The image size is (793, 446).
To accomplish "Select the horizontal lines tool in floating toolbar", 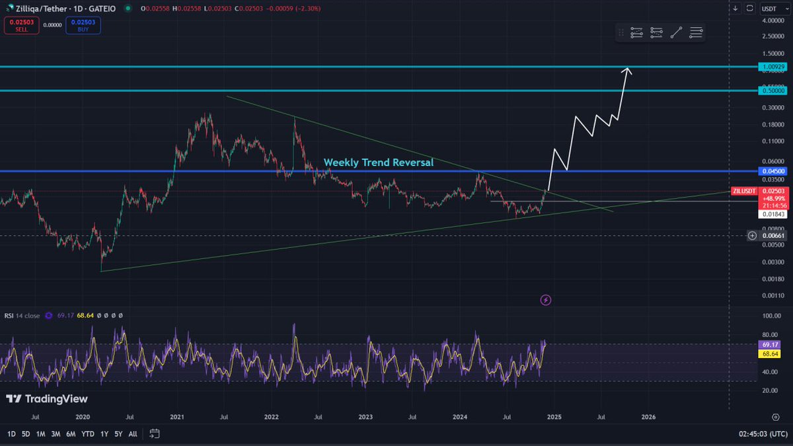I will click(x=696, y=32).
